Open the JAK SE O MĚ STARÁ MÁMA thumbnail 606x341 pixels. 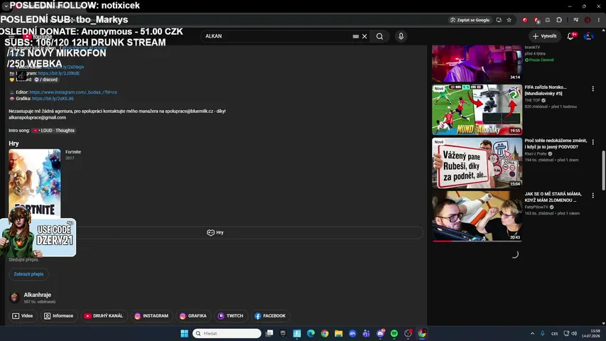[x=477, y=217]
